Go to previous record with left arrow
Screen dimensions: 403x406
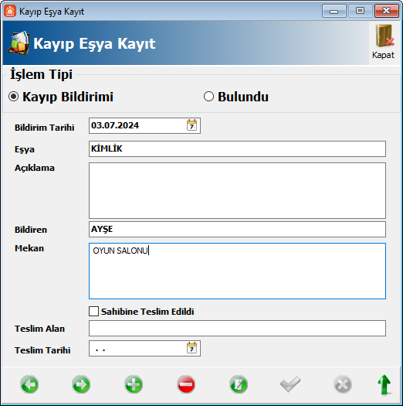29,384
